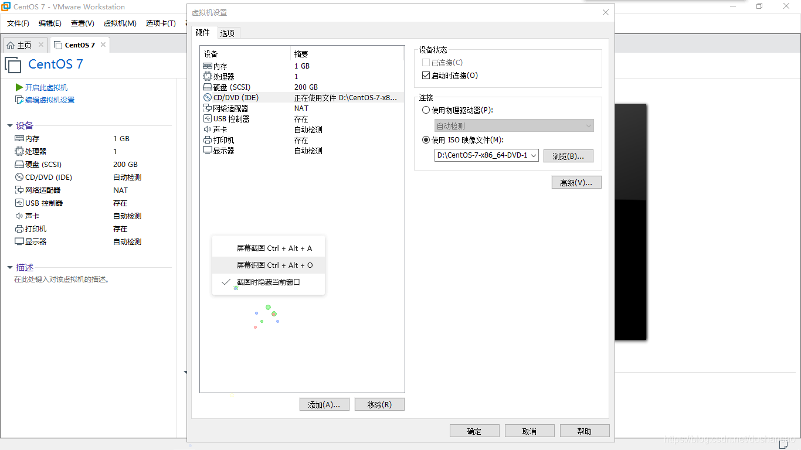
Task: Click CD/DVD icon in main window sidebar
Action: click(x=19, y=177)
